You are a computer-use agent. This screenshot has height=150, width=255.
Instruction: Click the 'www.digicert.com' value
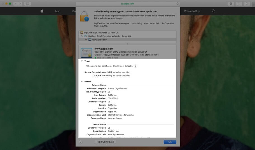coord(116,134)
